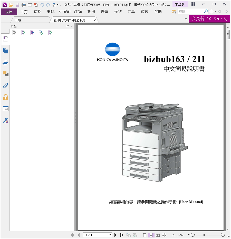Open the quick access toolbar customize arrow
The width and height of the screenshot is (231, 239).
point(61,5)
